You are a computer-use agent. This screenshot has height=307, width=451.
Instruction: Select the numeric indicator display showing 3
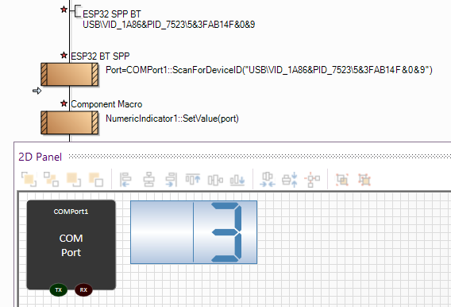point(194,232)
